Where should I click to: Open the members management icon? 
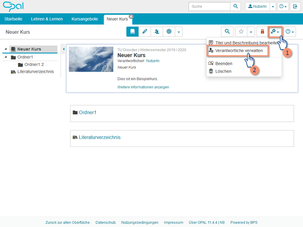pos(157,31)
